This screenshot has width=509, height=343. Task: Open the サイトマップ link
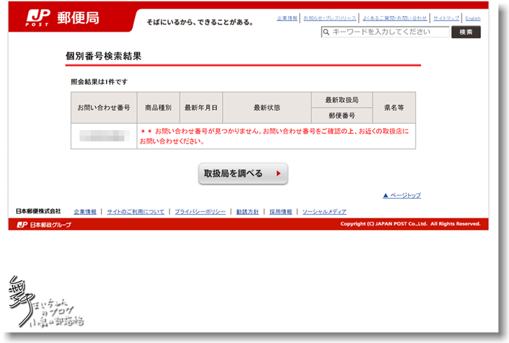pyautogui.click(x=446, y=18)
